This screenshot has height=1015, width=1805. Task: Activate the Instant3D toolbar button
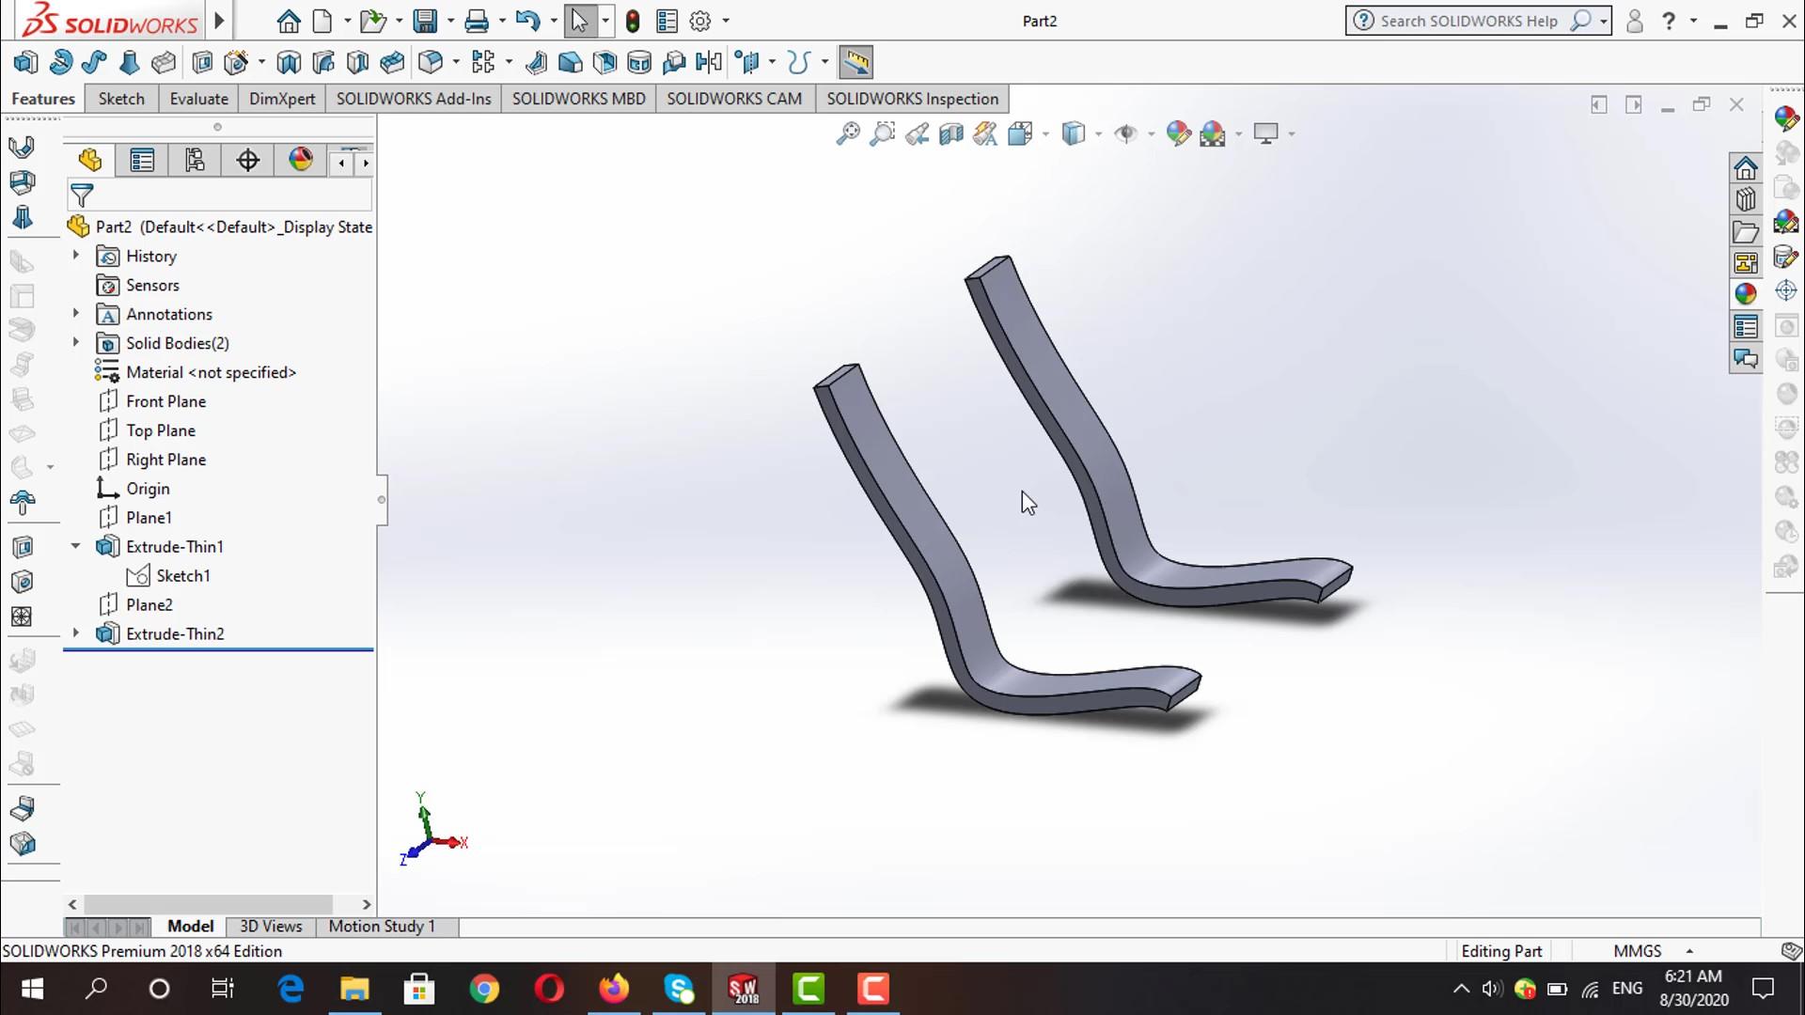[x=855, y=63]
